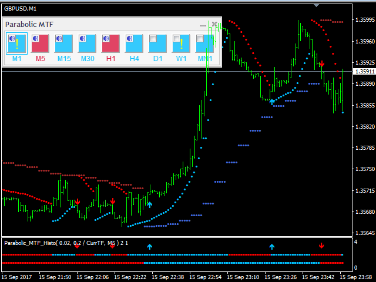Click the blue H4 timeframe square

(x=135, y=43)
